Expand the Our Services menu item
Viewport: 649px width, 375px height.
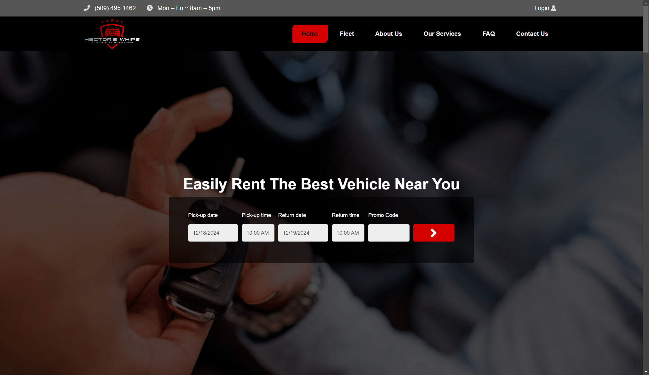tap(442, 33)
